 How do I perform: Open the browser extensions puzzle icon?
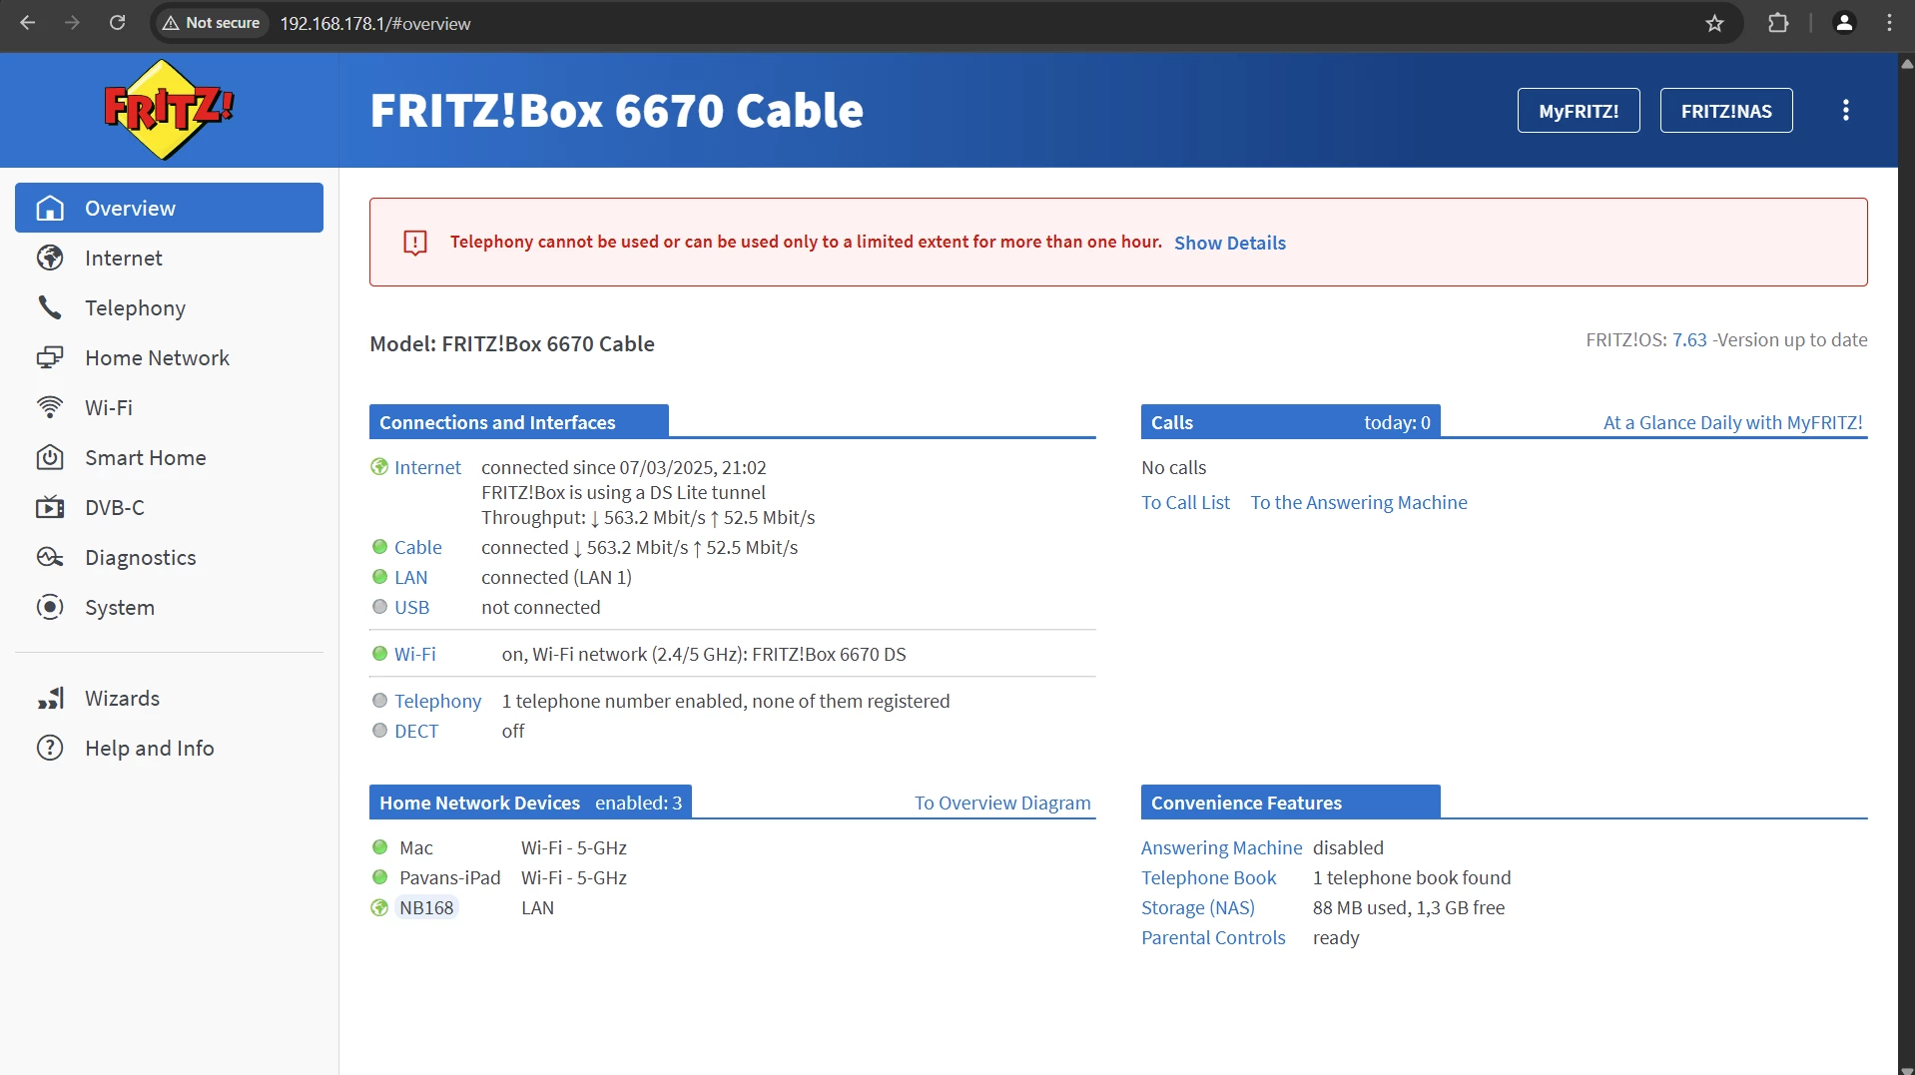click(x=1778, y=23)
